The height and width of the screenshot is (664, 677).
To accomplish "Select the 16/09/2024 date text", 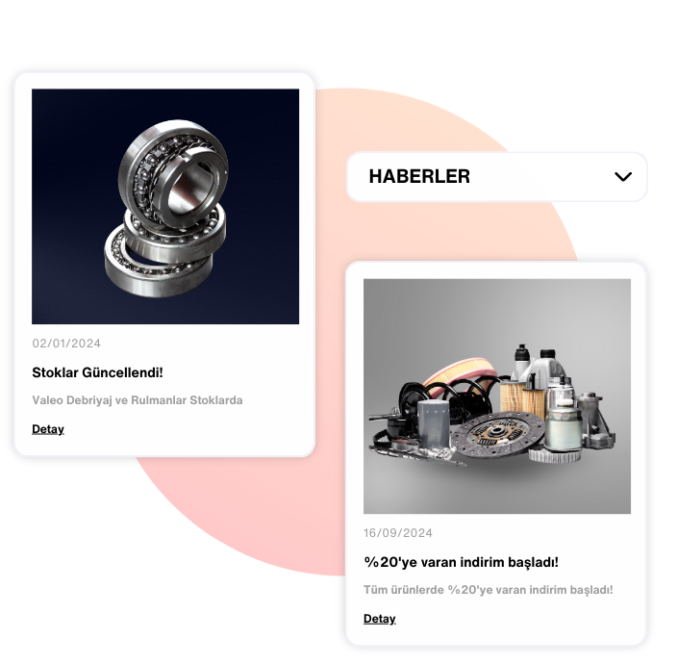I will coord(398,533).
